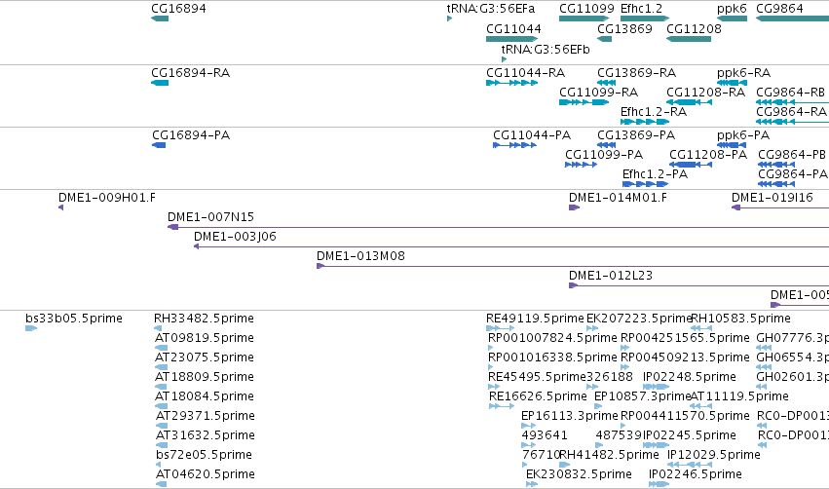829x489 pixels.
Task: Select EST EP16113.3prime
Action: tap(570, 416)
